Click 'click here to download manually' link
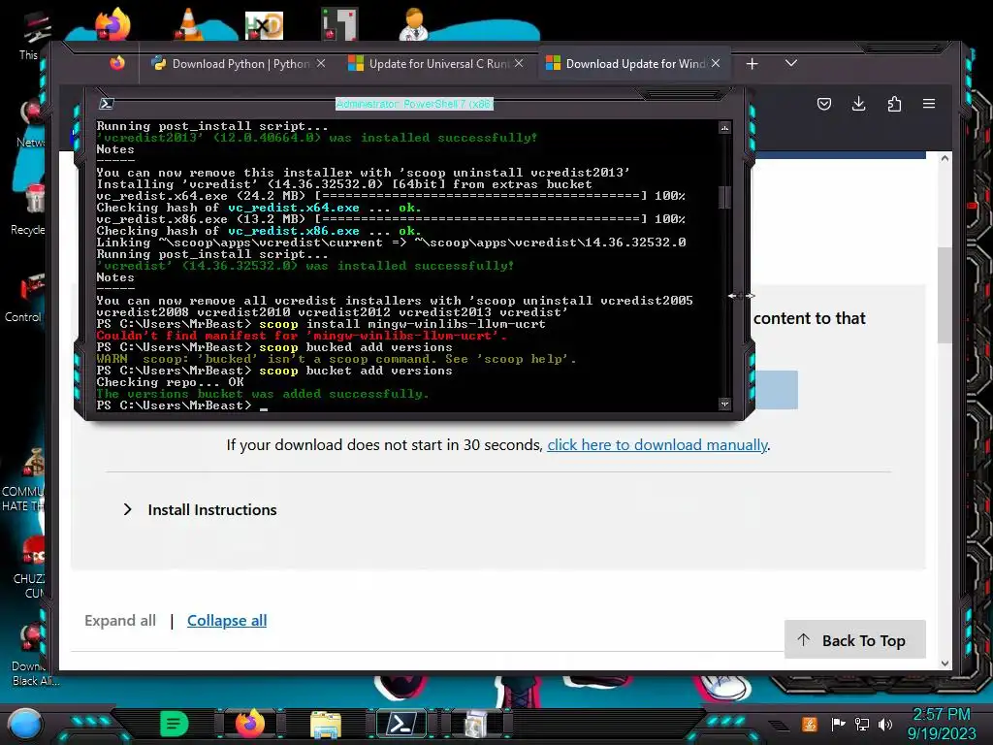 [657, 444]
